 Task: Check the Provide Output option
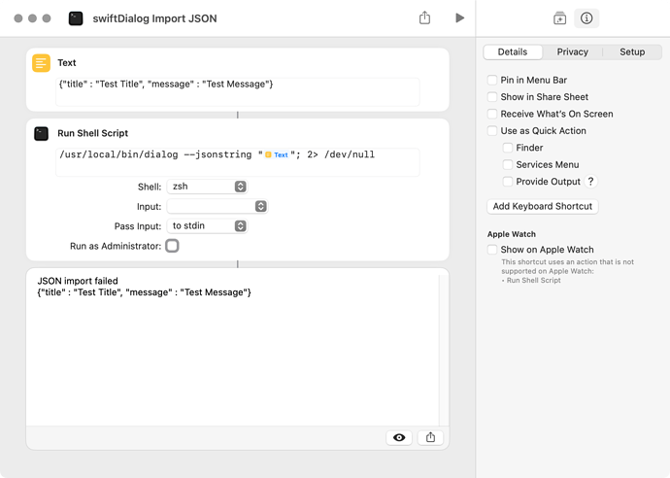click(508, 182)
